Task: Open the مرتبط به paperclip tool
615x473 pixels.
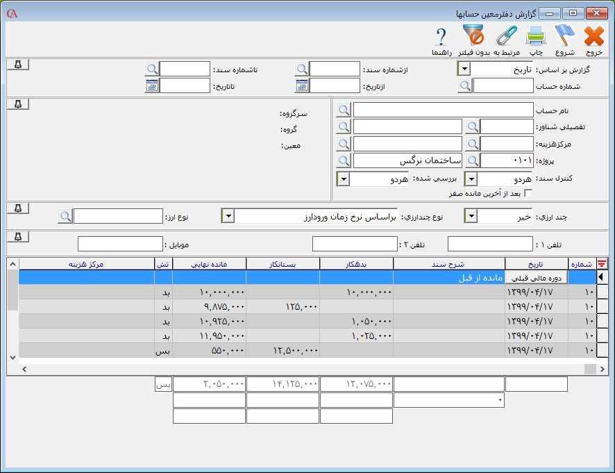Action: point(506,36)
